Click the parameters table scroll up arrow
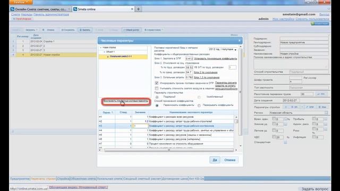 (x=236, y=117)
